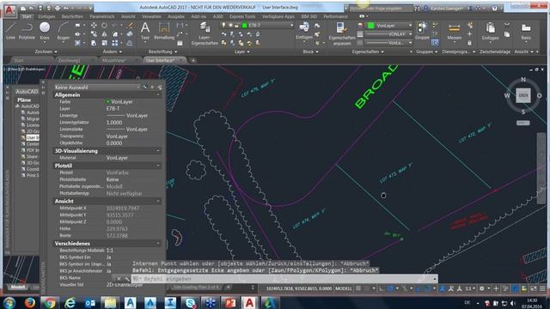
Task: Click the Modell layout tab
Action: [x=18, y=287]
